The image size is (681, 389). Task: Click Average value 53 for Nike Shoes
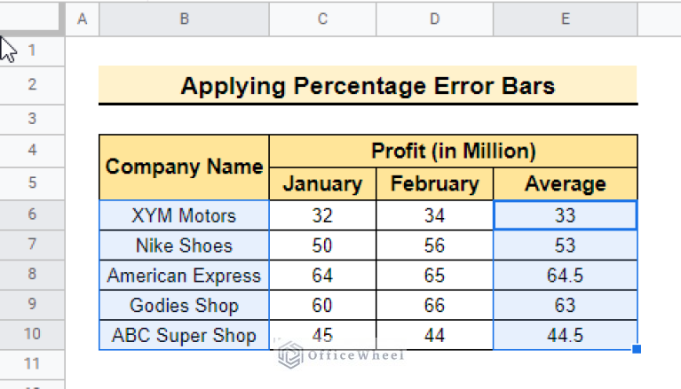pyautogui.click(x=565, y=245)
